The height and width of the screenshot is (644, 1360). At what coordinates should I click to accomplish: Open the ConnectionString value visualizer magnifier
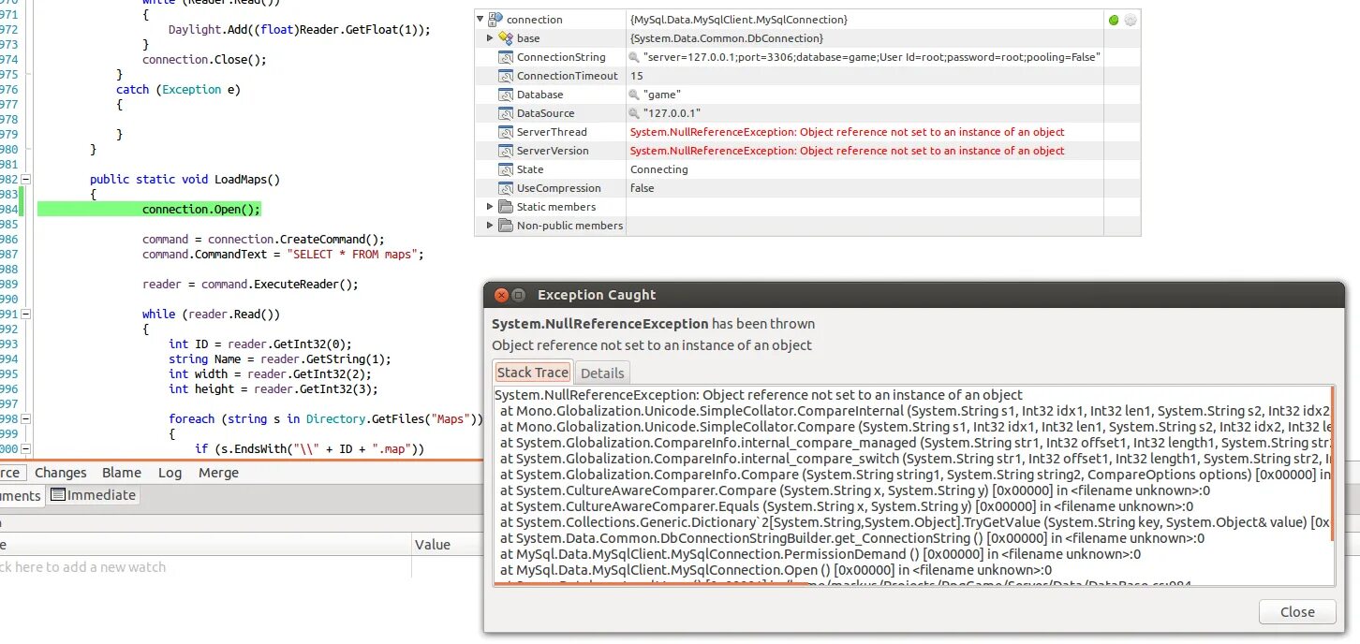pos(634,57)
